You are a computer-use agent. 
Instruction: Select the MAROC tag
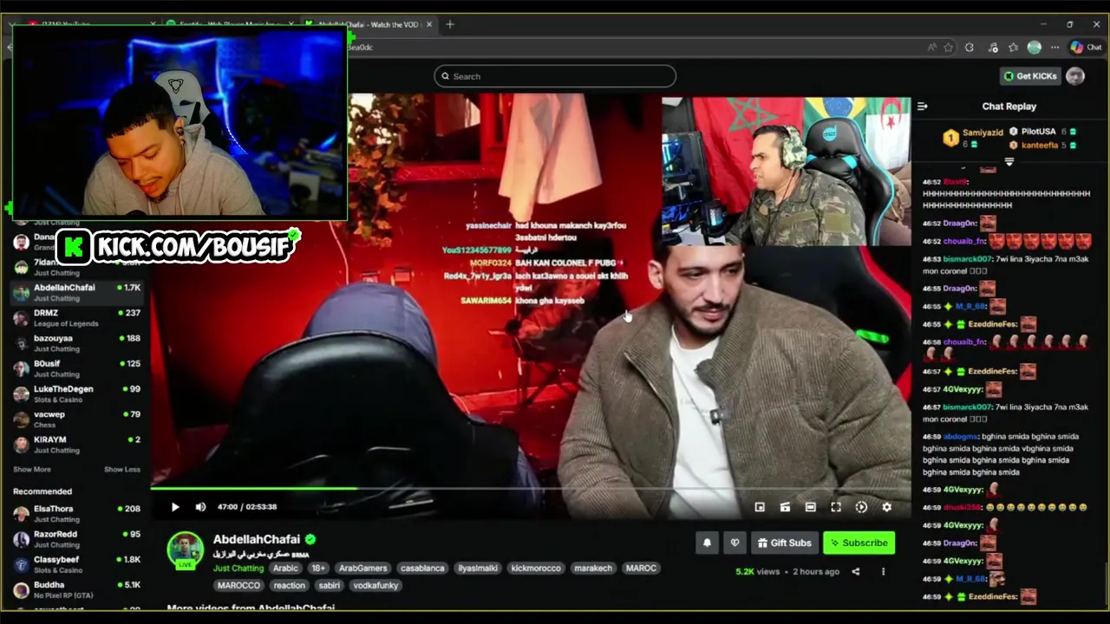tap(641, 569)
